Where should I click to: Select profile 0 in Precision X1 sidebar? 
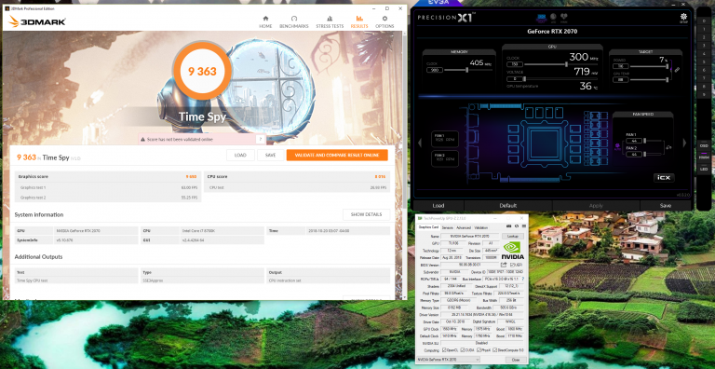[x=704, y=21]
